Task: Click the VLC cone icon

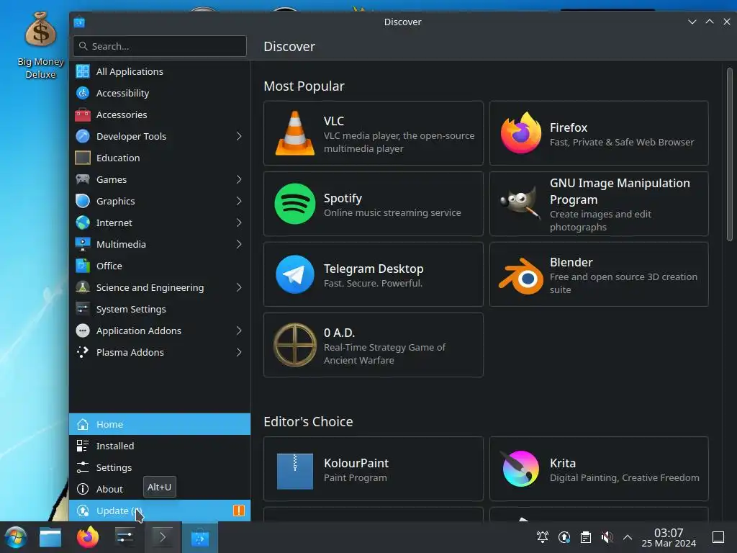Action: 294,133
